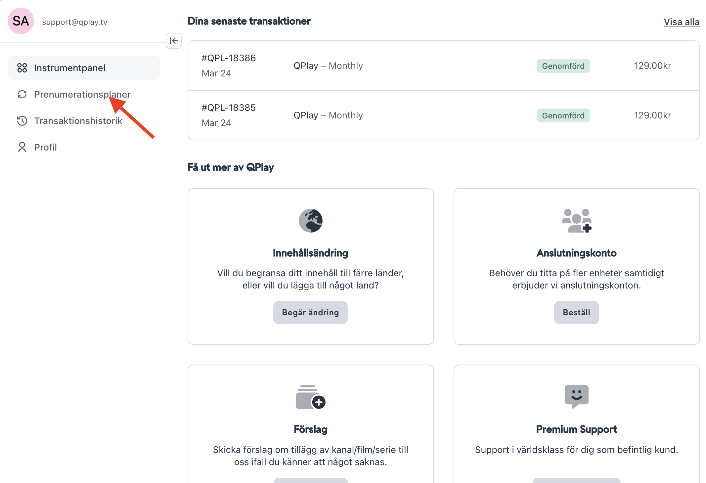Open the Instrumentpanel menu item

pos(69,68)
